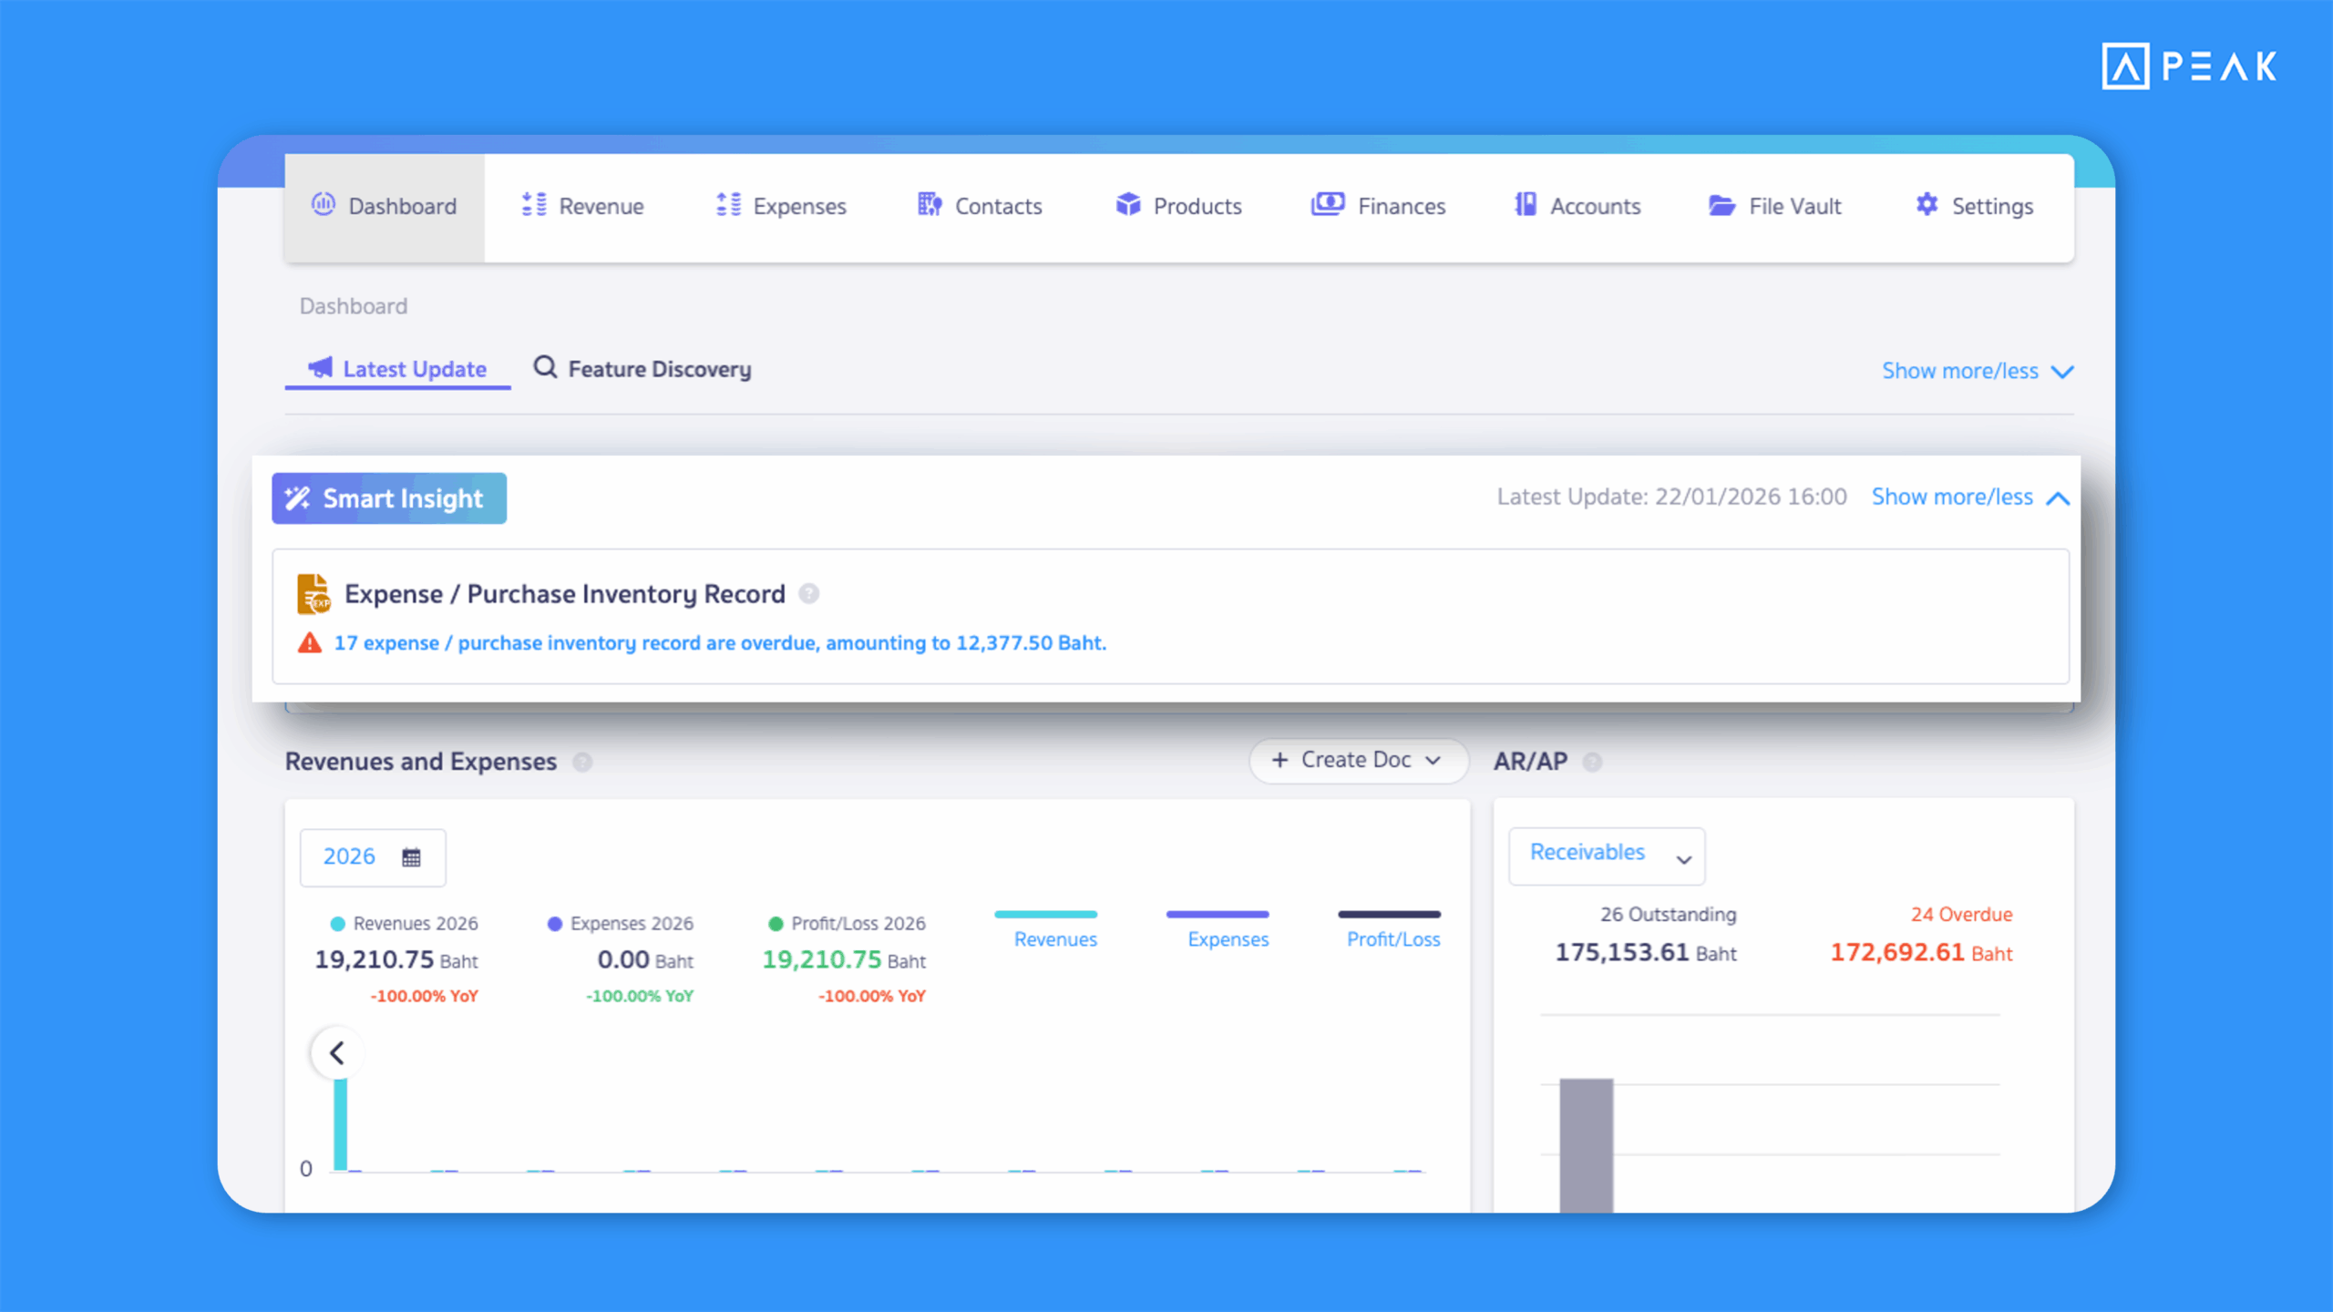Open the File Vault folder icon
The width and height of the screenshot is (2333, 1312).
[1721, 206]
